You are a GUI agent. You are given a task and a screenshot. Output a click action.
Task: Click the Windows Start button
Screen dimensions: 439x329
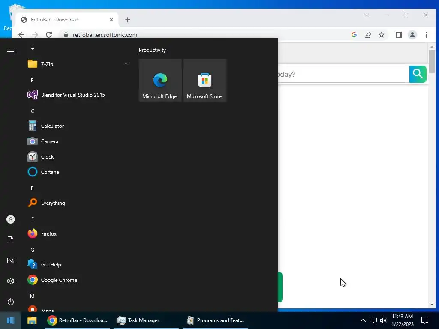(10, 320)
